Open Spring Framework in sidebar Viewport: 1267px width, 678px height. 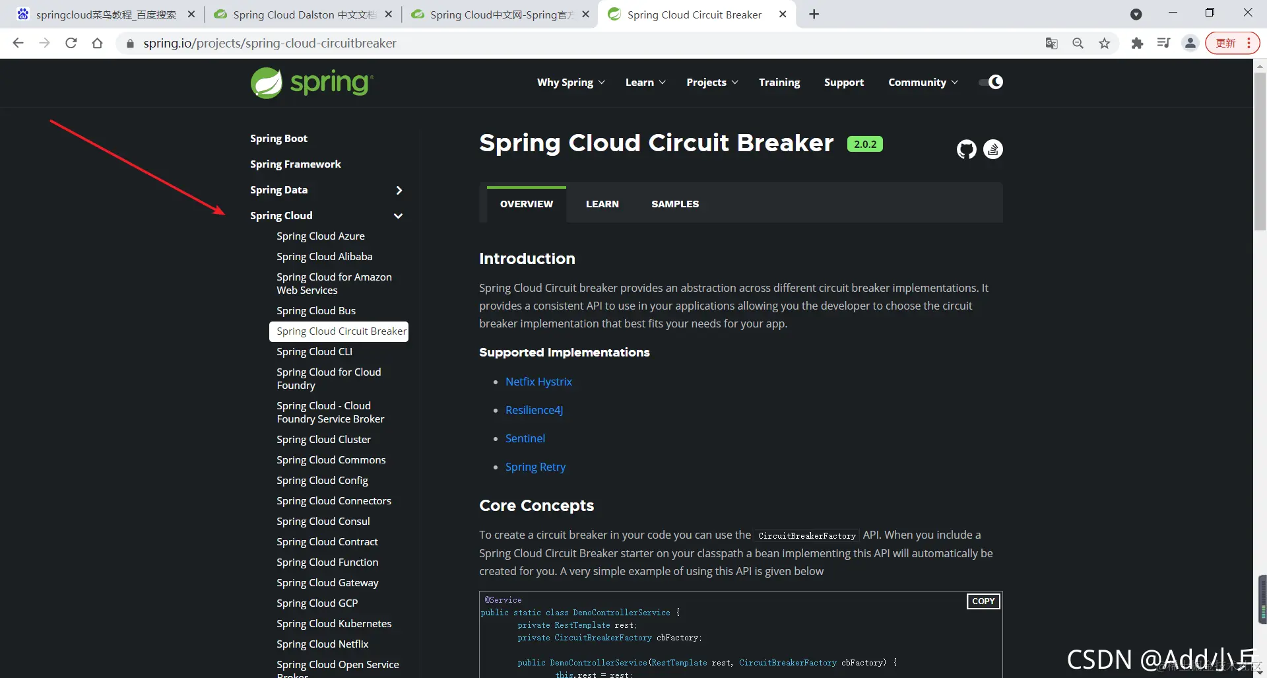pyautogui.click(x=295, y=164)
